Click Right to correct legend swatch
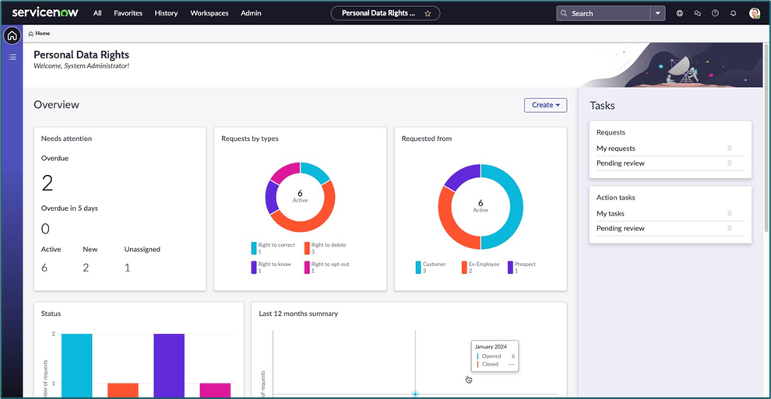Screen dimensions: 771x399 click(254, 248)
